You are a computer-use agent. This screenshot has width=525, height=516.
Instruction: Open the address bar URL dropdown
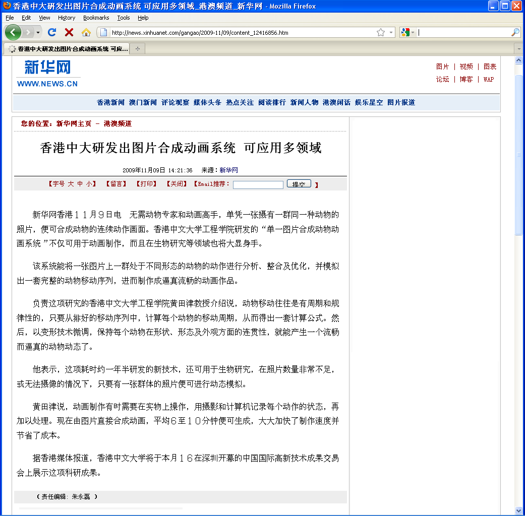click(x=391, y=32)
